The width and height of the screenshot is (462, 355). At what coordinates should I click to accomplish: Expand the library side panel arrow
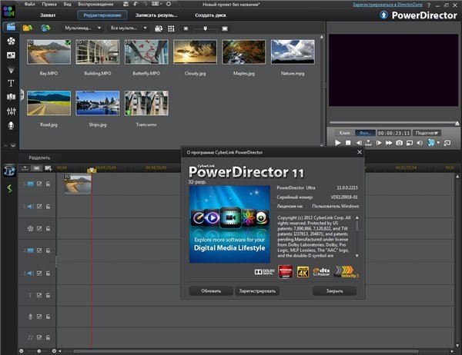22,95
